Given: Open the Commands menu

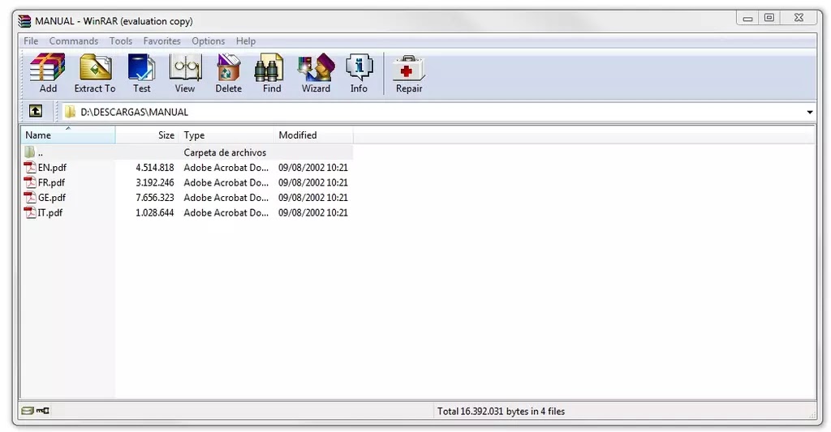Looking at the screenshot, I should (74, 41).
